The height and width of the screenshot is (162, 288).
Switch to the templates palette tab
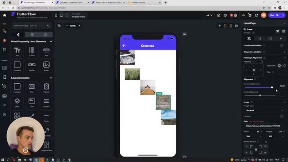(46, 35)
